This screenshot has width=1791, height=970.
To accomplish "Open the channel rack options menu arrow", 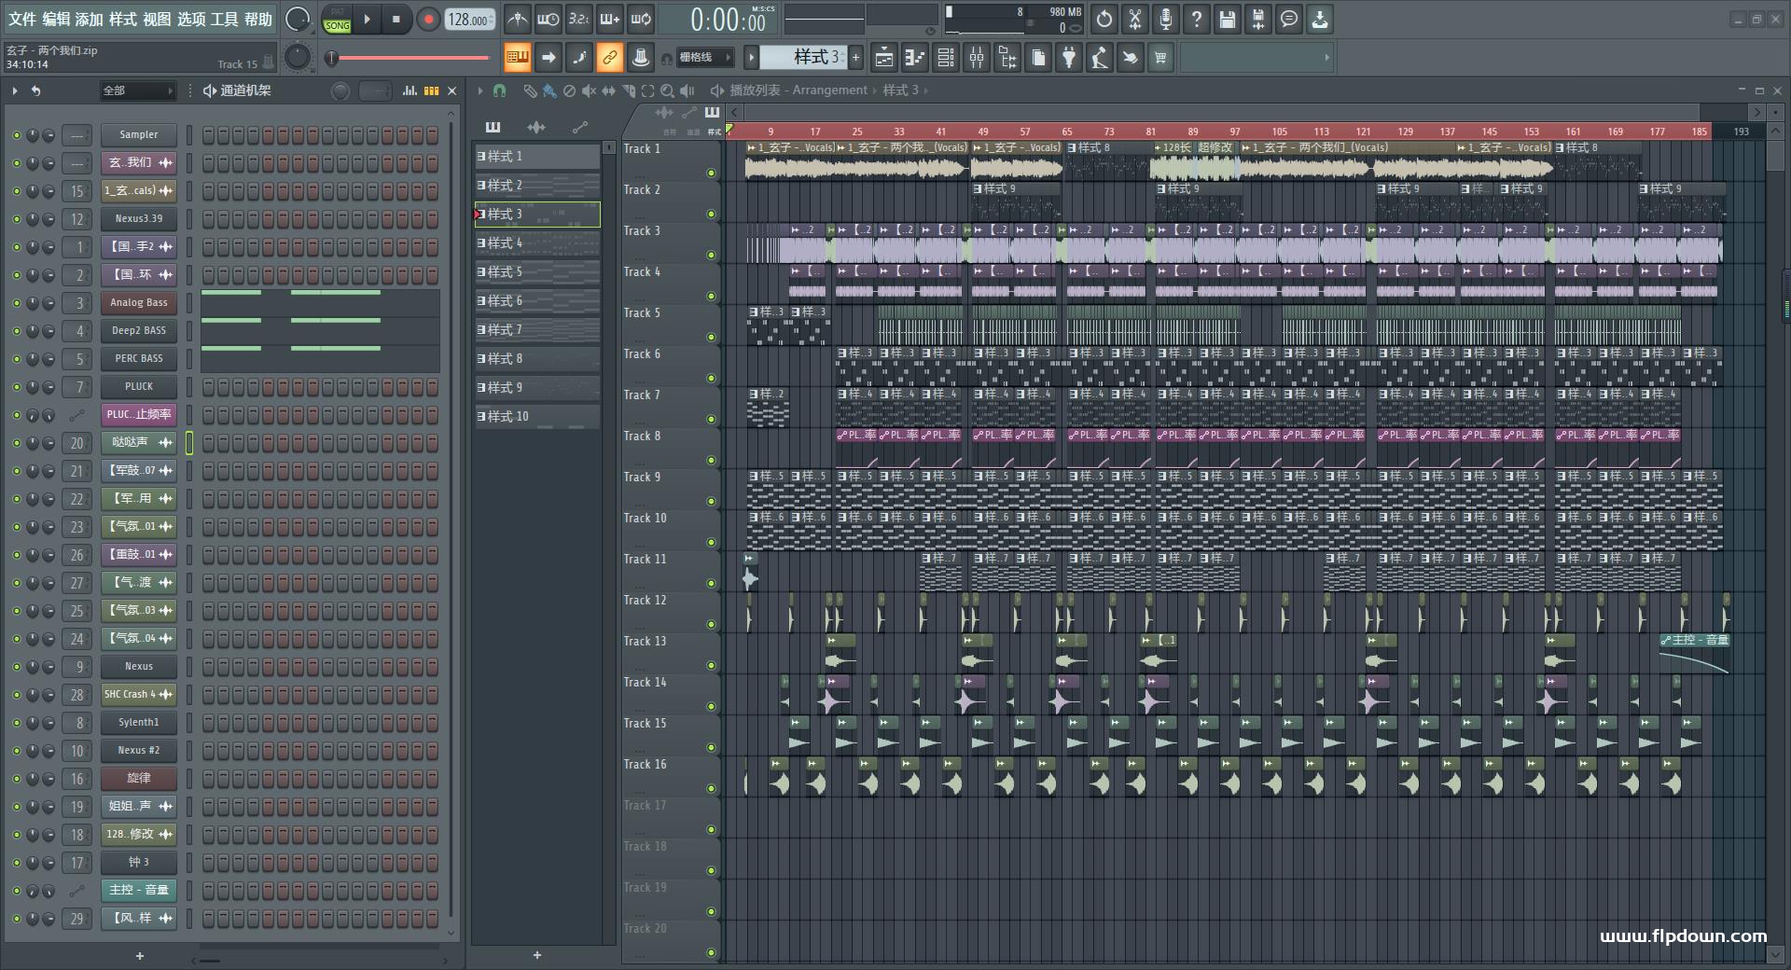I will 15,90.
